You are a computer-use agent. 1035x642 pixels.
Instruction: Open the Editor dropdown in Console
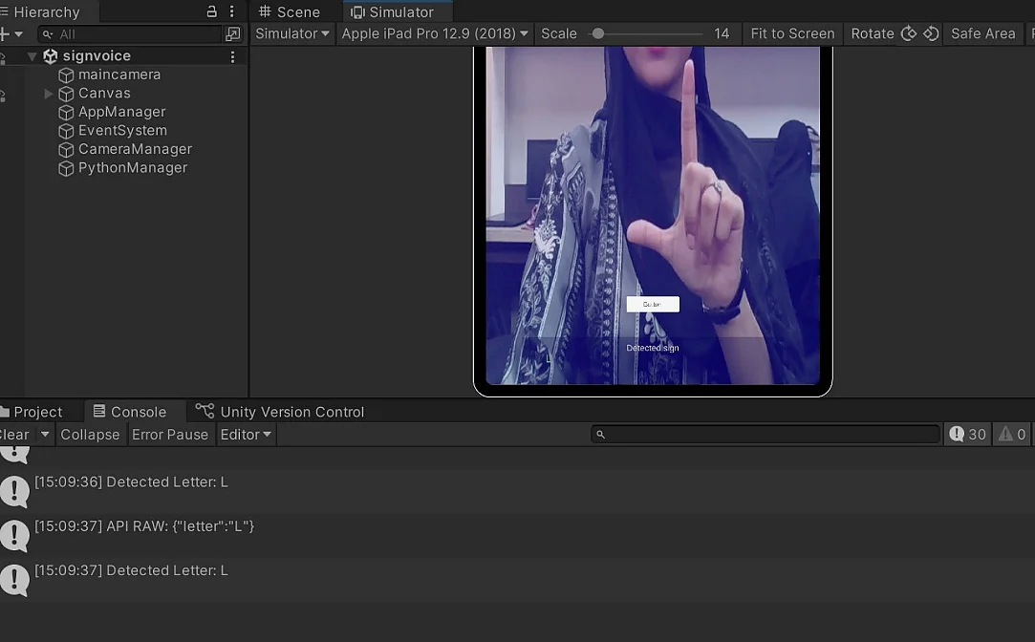pyautogui.click(x=246, y=434)
